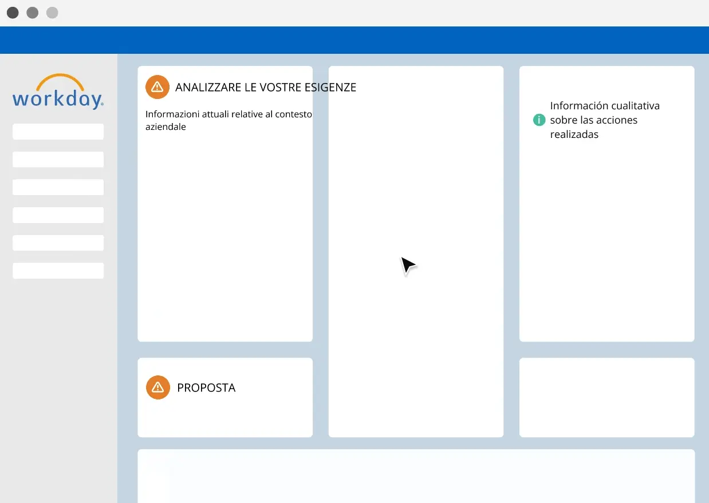
Task: Click the text Información cualitativa sobre las acciones realizadas
Action: [605, 120]
